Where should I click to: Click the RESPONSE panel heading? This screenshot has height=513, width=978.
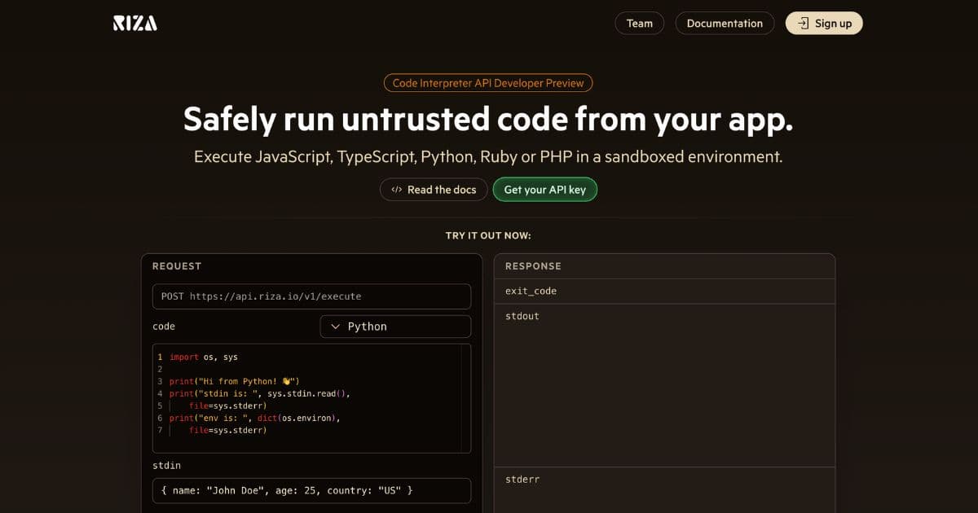(x=533, y=266)
